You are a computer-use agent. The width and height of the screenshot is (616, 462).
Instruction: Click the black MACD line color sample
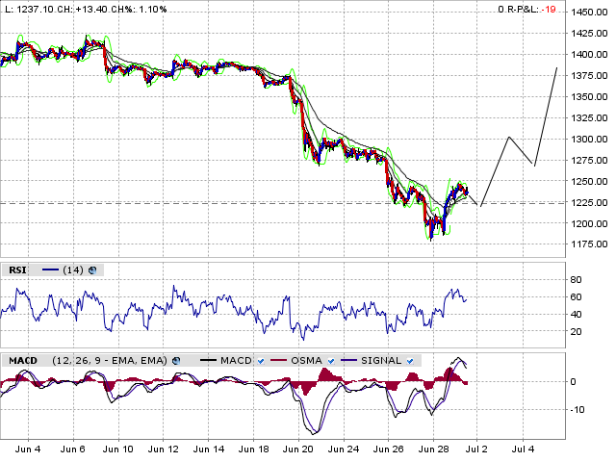click(x=209, y=360)
